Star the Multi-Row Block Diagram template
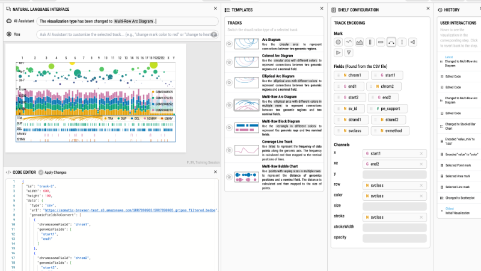The height and width of the screenshot is (271, 481). point(229,127)
